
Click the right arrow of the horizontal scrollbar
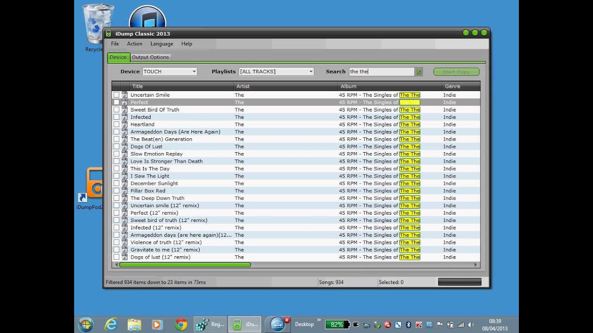coord(476,265)
